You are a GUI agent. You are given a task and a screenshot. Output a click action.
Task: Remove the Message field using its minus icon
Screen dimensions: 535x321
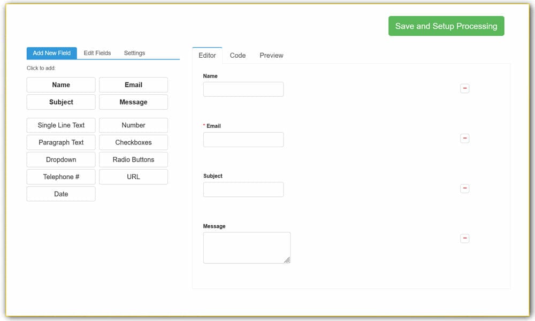(464, 238)
